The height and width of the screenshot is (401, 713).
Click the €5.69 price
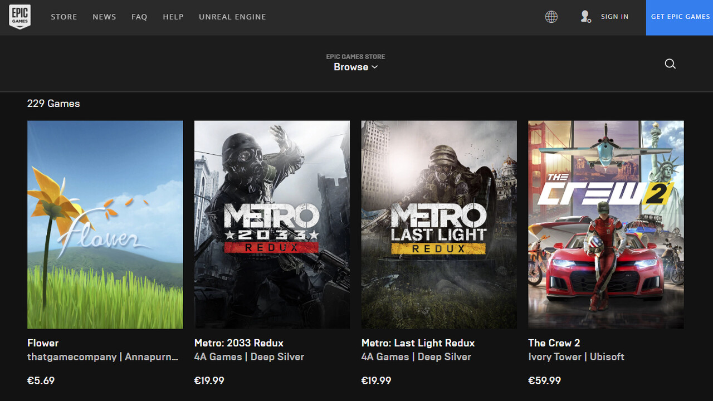[41, 381]
